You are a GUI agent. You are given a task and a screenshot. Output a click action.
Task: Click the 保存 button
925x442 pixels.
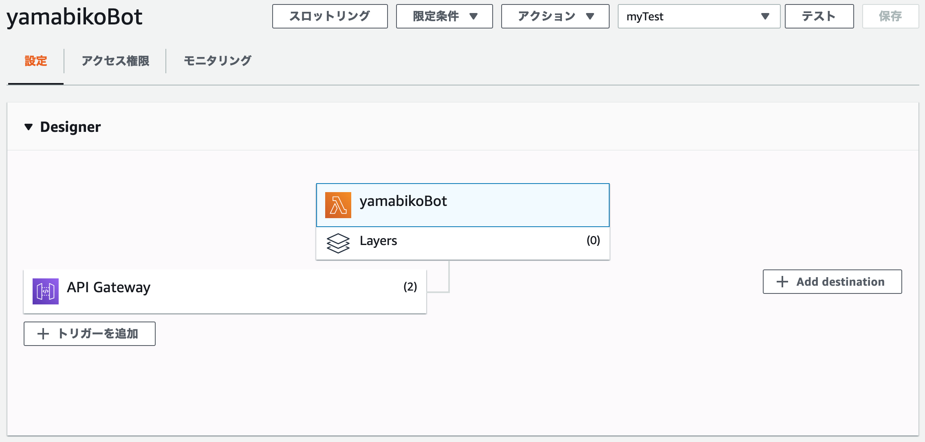[890, 16]
